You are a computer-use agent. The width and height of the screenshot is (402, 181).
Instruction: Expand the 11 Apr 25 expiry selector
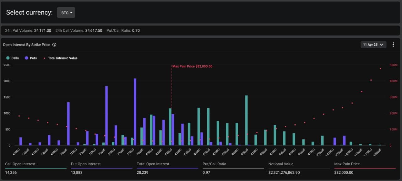373,45
